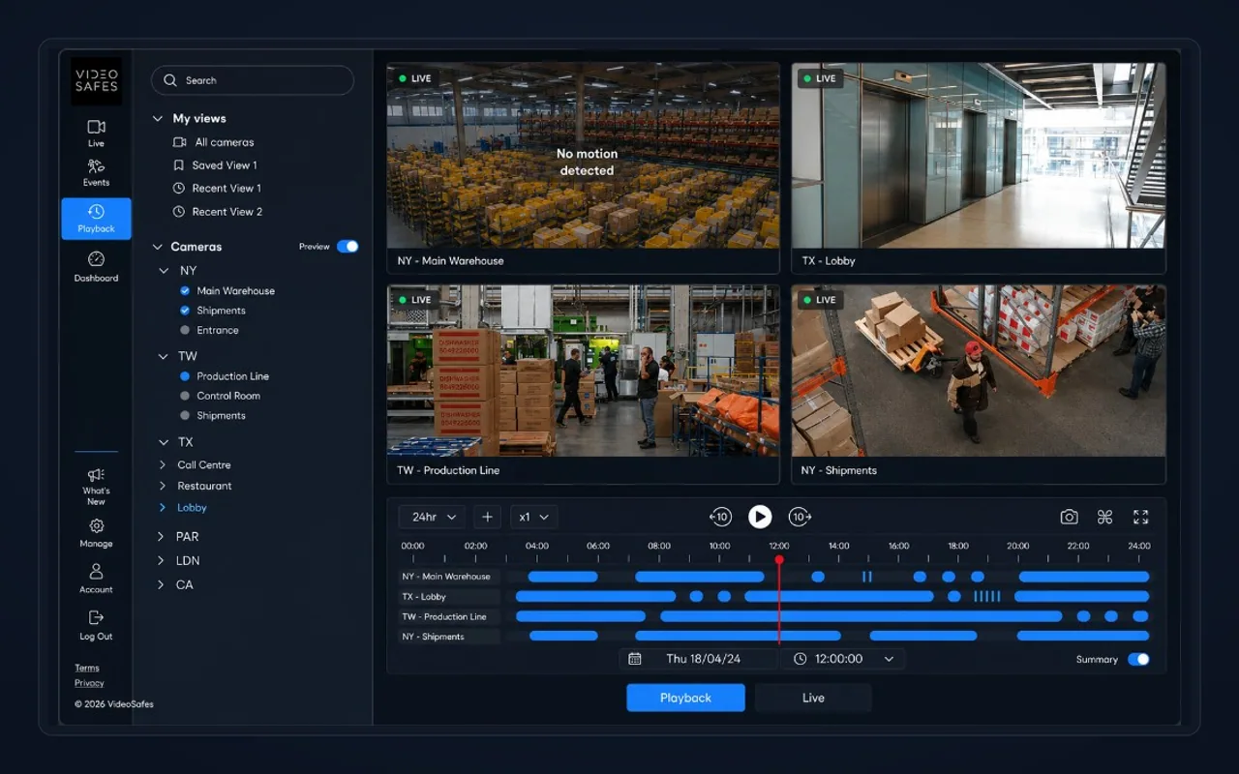Screen dimensions: 1239x774
Task: Open Saved View 1
Action: pyautogui.click(x=215, y=165)
